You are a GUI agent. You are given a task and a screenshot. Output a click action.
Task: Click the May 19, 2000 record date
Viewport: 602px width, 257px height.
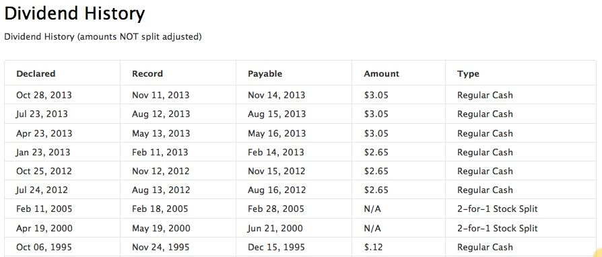click(x=161, y=228)
